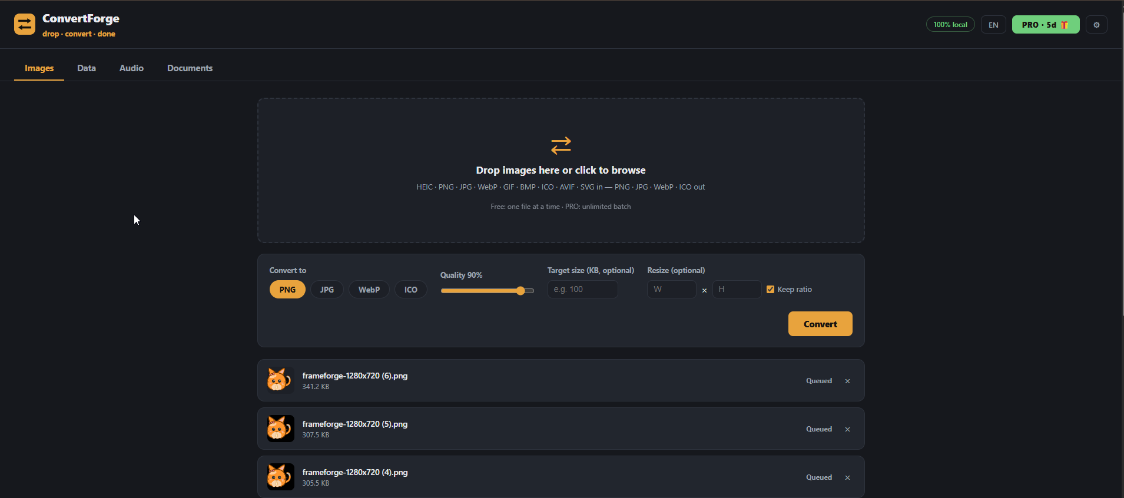1124x498 pixels.
Task: Click the 100% local badge
Action: click(950, 25)
